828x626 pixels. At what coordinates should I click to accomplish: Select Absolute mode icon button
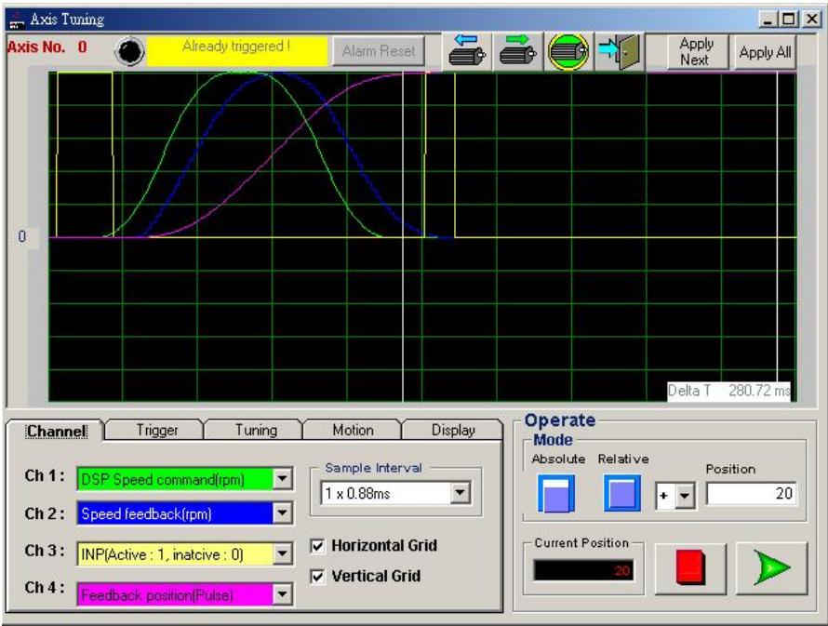tap(555, 494)
